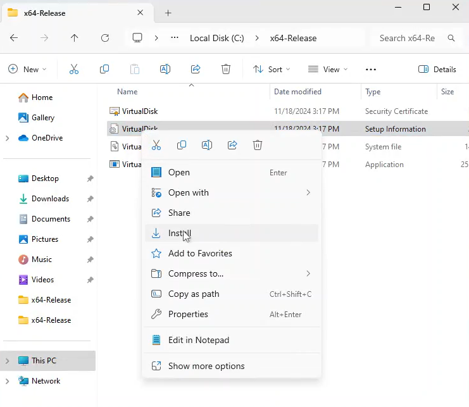Click the Delete icon in the context menu

258,146
